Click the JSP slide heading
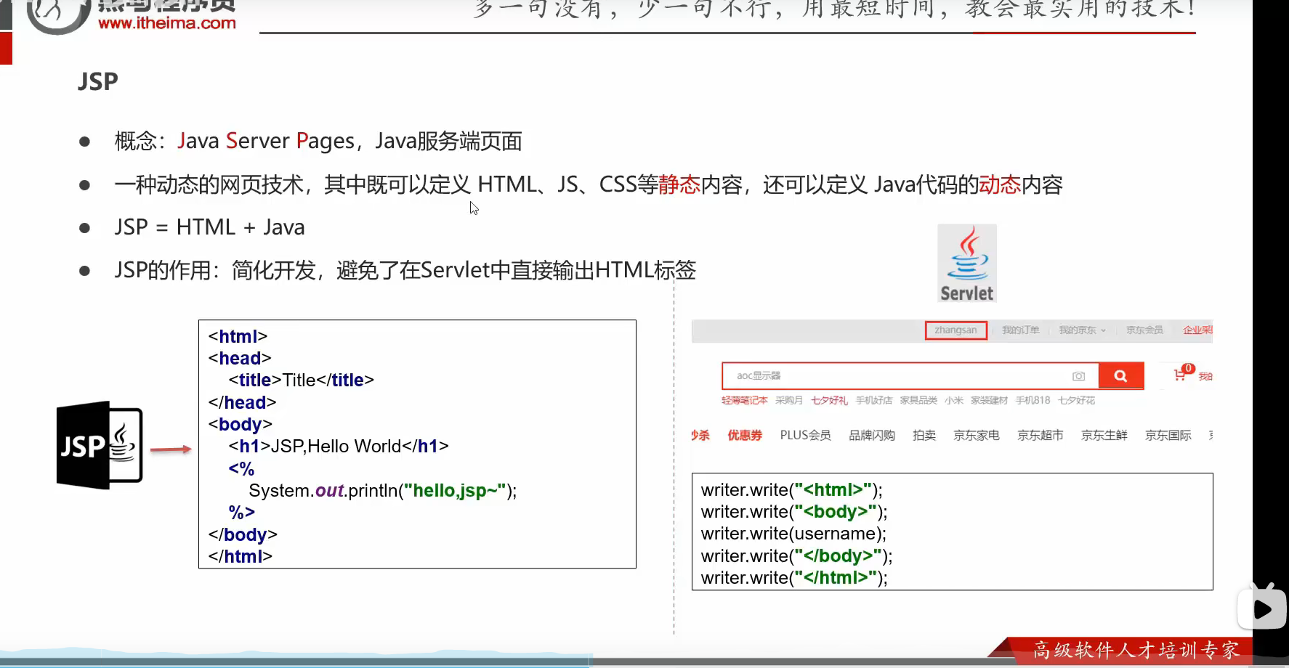 (98, 81)
